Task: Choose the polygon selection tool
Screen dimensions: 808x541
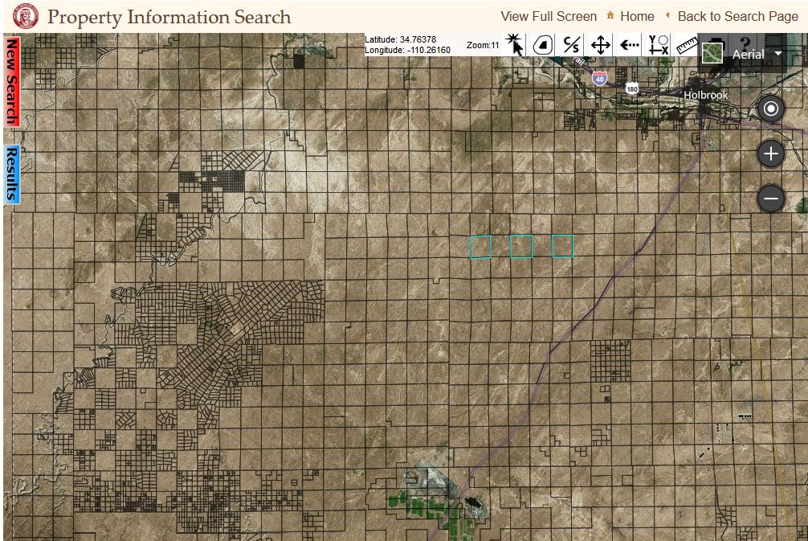Action: tap(542, 45)
